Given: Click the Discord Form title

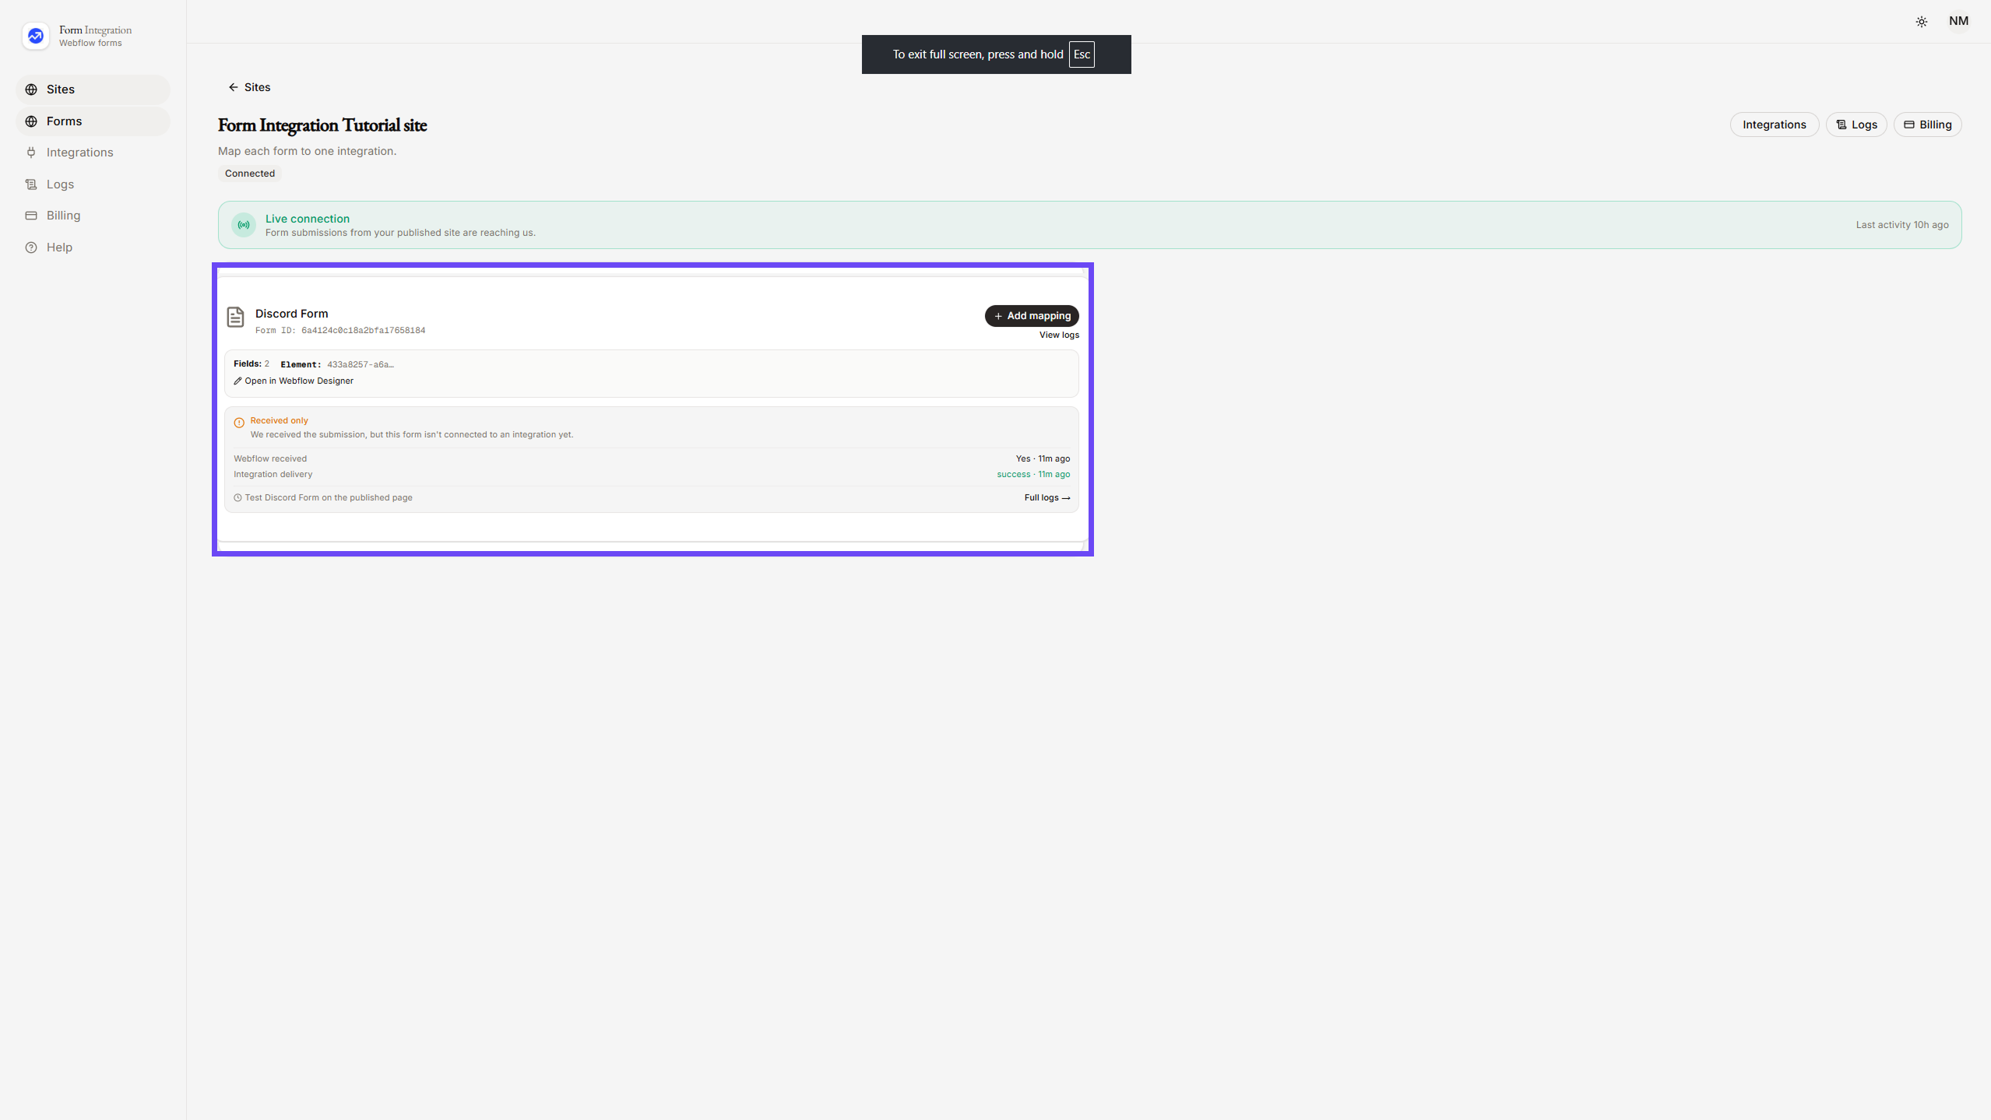Looking at the screenshot, I should [x=292, y=314].
